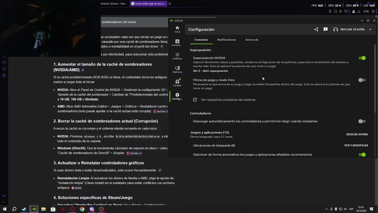Click 'Alt+Z - Abrir superposición' shortcut text
This screenshot has width=378, height=213.
[x=211, y=71]
